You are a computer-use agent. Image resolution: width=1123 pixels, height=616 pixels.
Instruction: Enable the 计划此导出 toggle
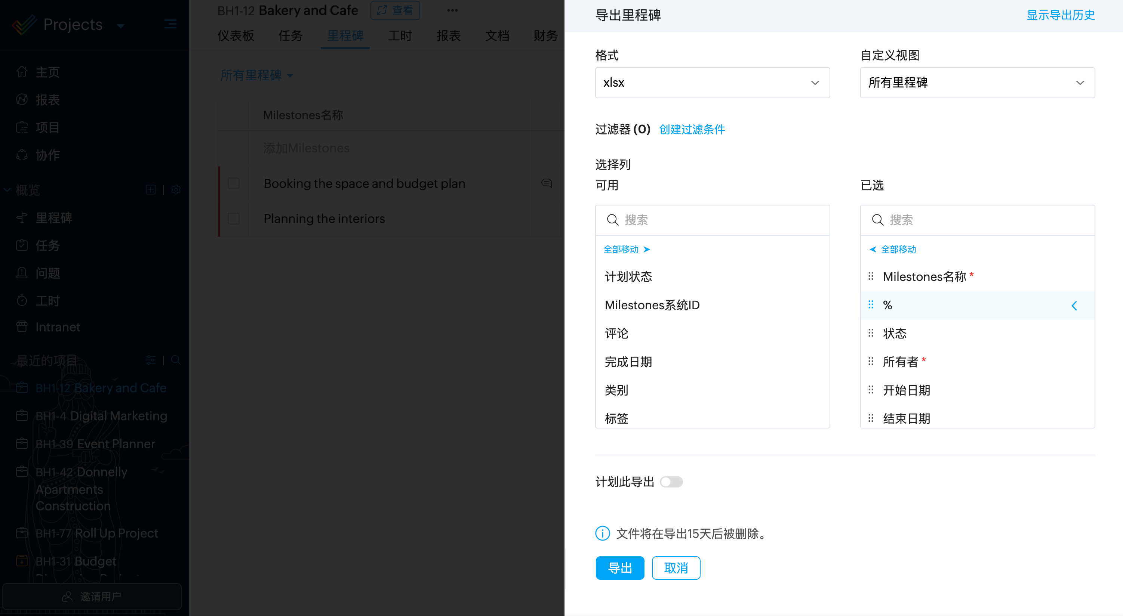pyautogui.click(x=671, y=482)
